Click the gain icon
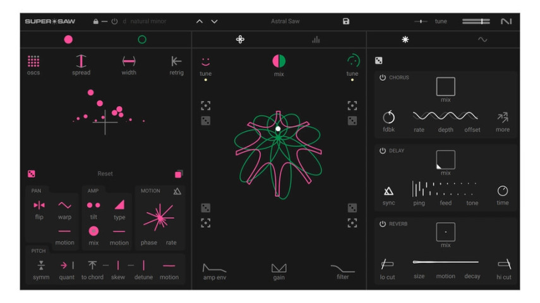Image resolution: width=540 pixels, height=303 pixels. point(279,268)
